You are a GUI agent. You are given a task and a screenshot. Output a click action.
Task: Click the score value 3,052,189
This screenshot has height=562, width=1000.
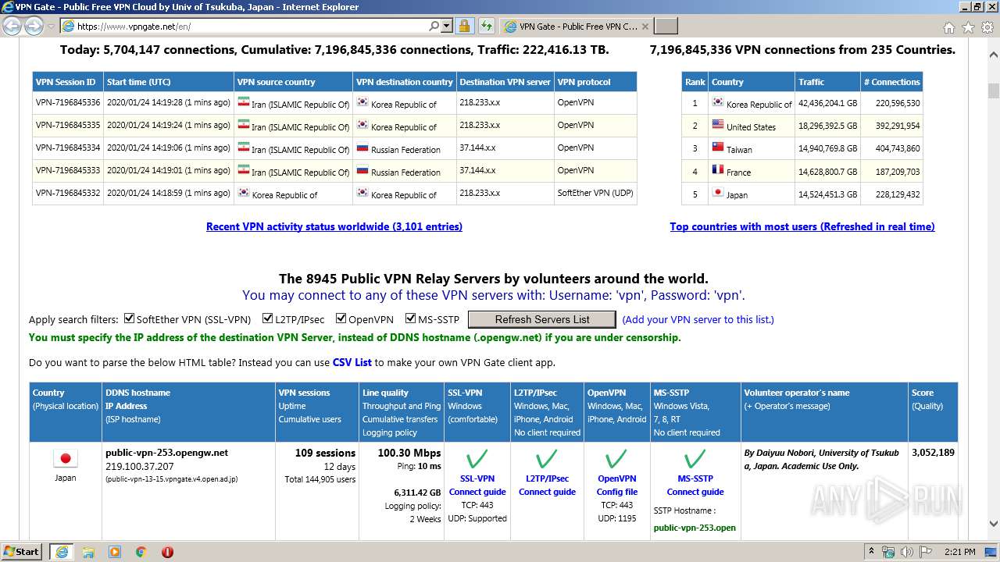pyautogui.click(x=933, y=453)
